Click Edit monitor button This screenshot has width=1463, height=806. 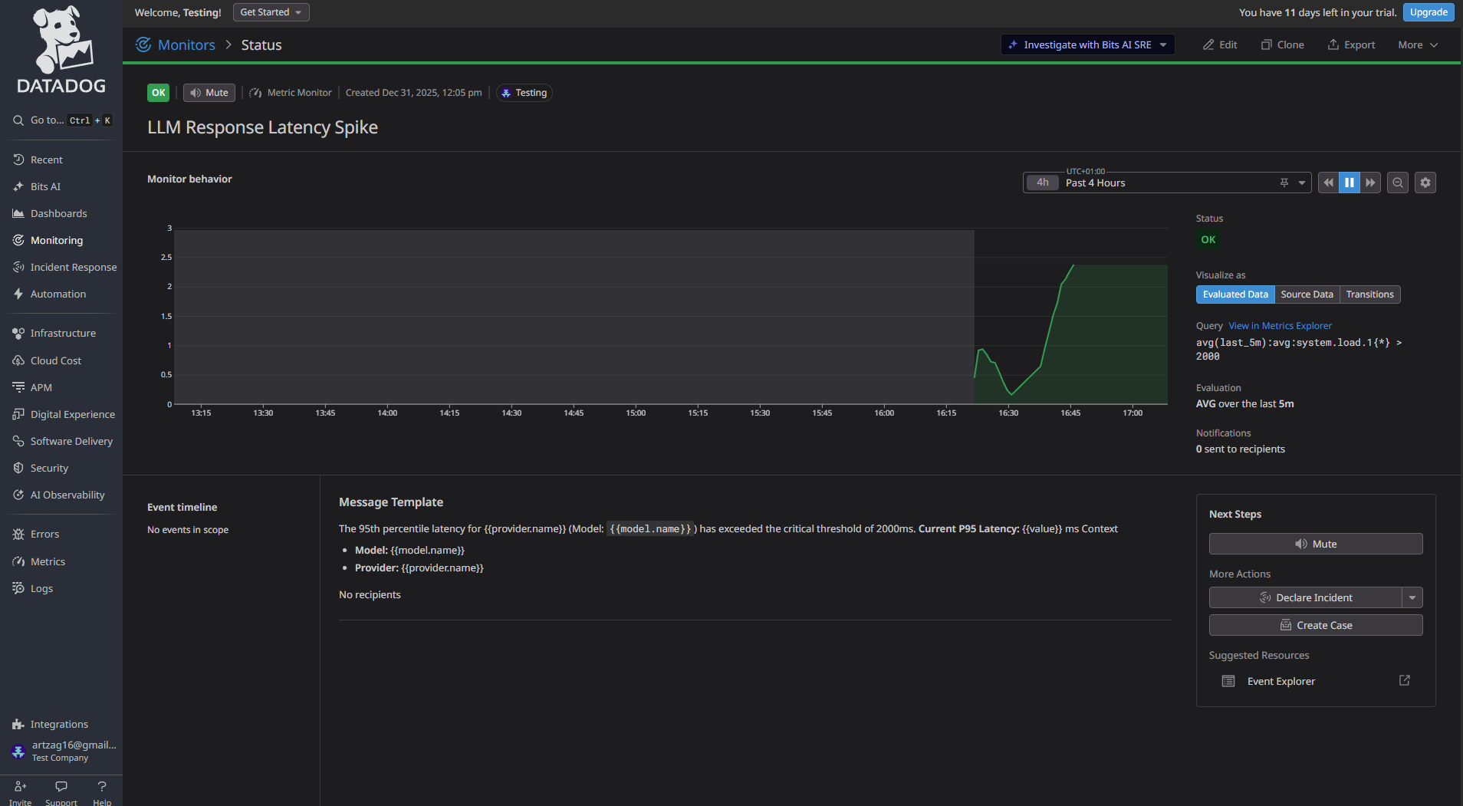point(1220,44)
